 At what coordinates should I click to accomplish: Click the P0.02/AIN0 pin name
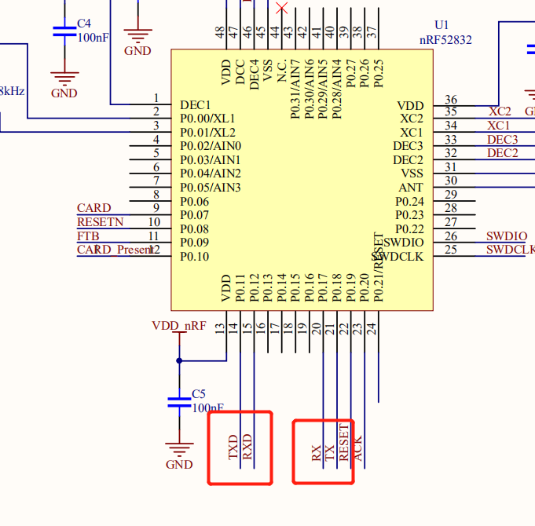point(211,146)
